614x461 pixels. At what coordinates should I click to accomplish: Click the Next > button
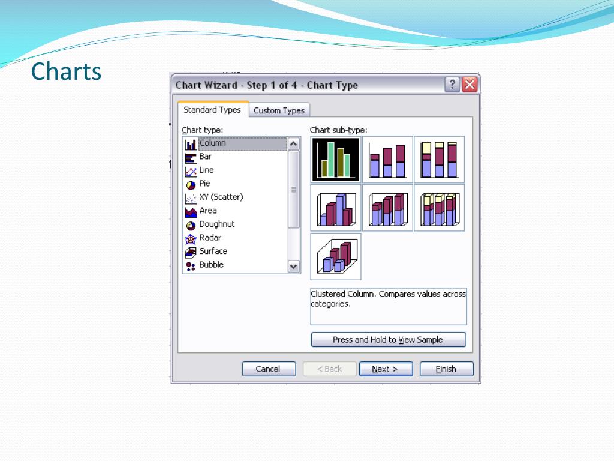(x=386, y=369)
